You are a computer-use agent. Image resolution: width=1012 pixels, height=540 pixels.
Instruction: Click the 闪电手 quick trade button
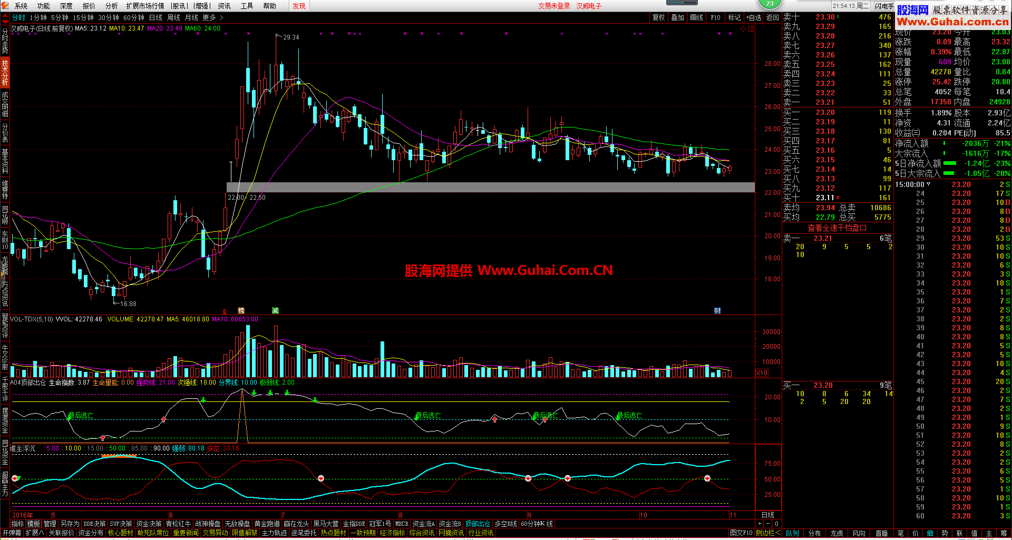884,6
